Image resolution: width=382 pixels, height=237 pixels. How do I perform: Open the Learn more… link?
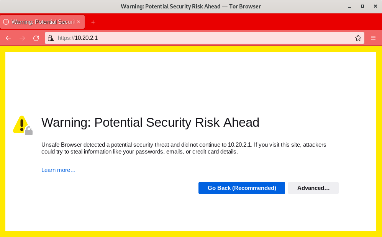pos(58,170)
